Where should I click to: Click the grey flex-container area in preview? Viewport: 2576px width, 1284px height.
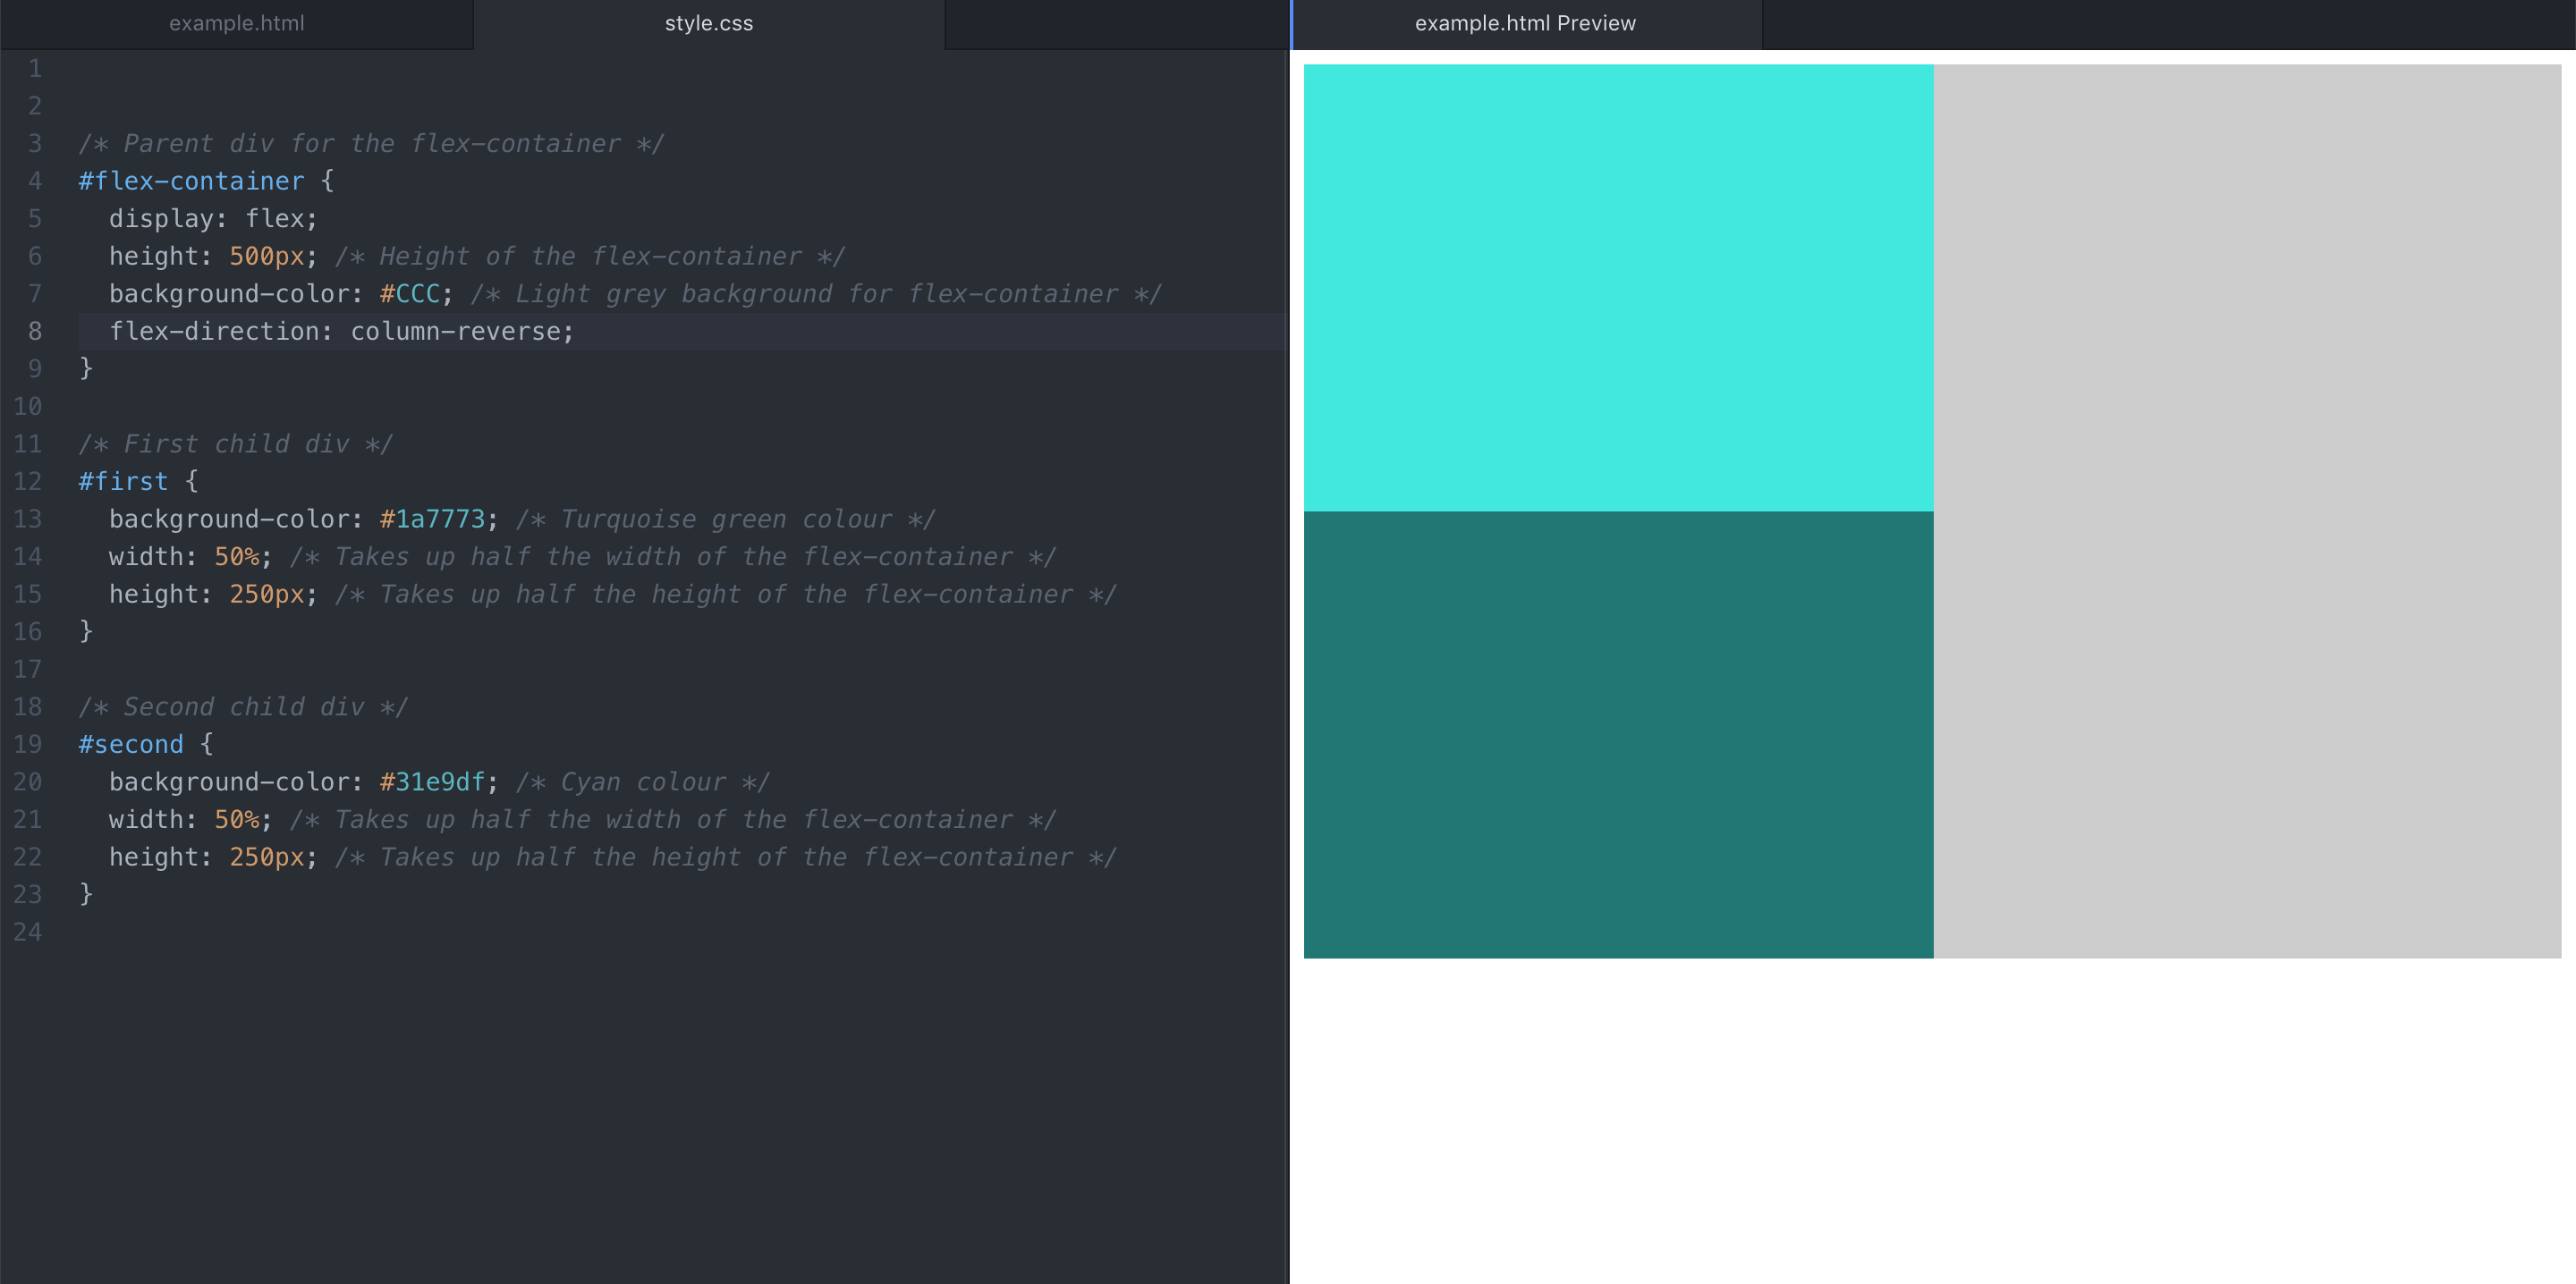tap(2246, 511)
